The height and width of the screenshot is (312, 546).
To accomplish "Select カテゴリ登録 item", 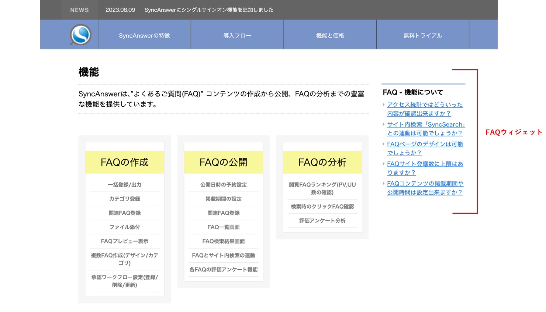I will 125,199.
